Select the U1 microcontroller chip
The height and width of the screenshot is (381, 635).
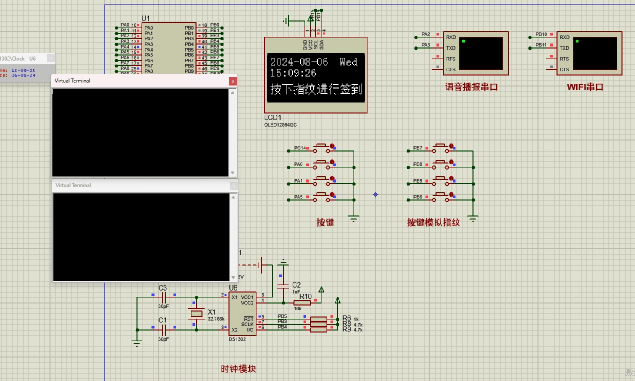(x=168, y=47)
